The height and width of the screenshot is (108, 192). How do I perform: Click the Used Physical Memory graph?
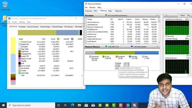(x=177, y=28)
